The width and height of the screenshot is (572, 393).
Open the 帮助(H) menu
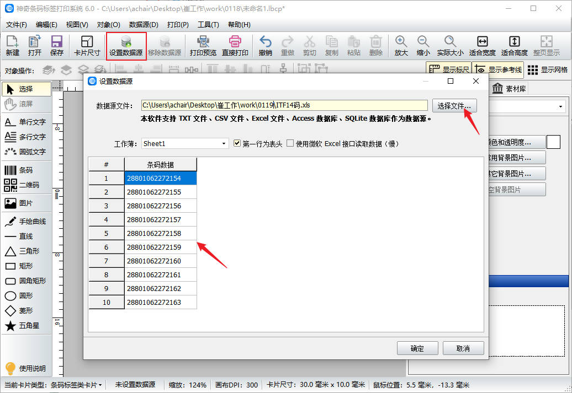click(239, 24)
